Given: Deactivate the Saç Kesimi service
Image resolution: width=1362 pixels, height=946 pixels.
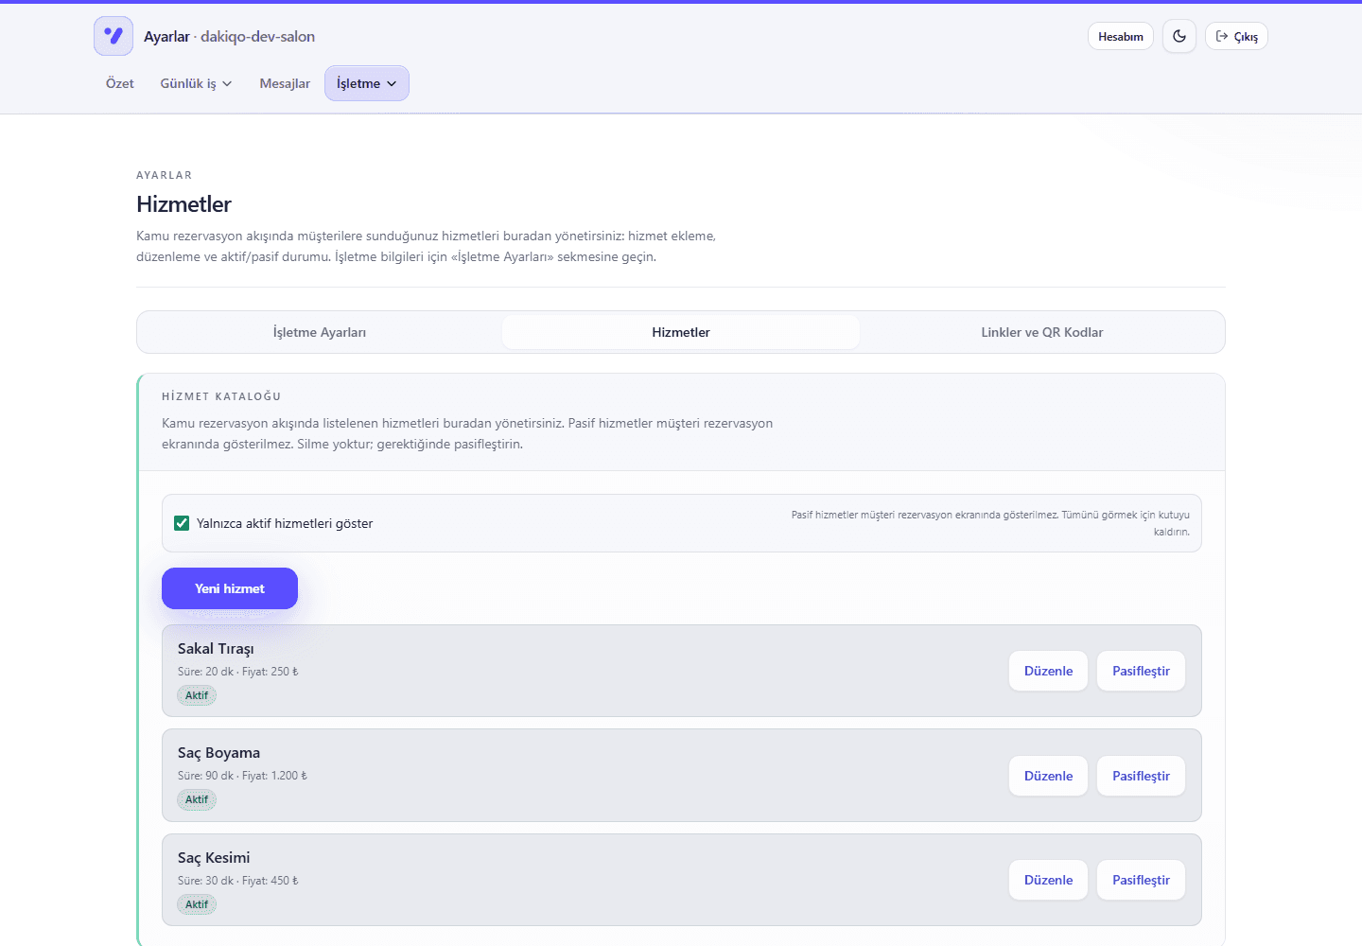Looking at the screenshot, I should click(1141, 880).
